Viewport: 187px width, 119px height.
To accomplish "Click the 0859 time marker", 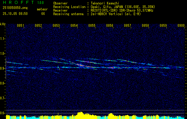I will tap(163, 26).
